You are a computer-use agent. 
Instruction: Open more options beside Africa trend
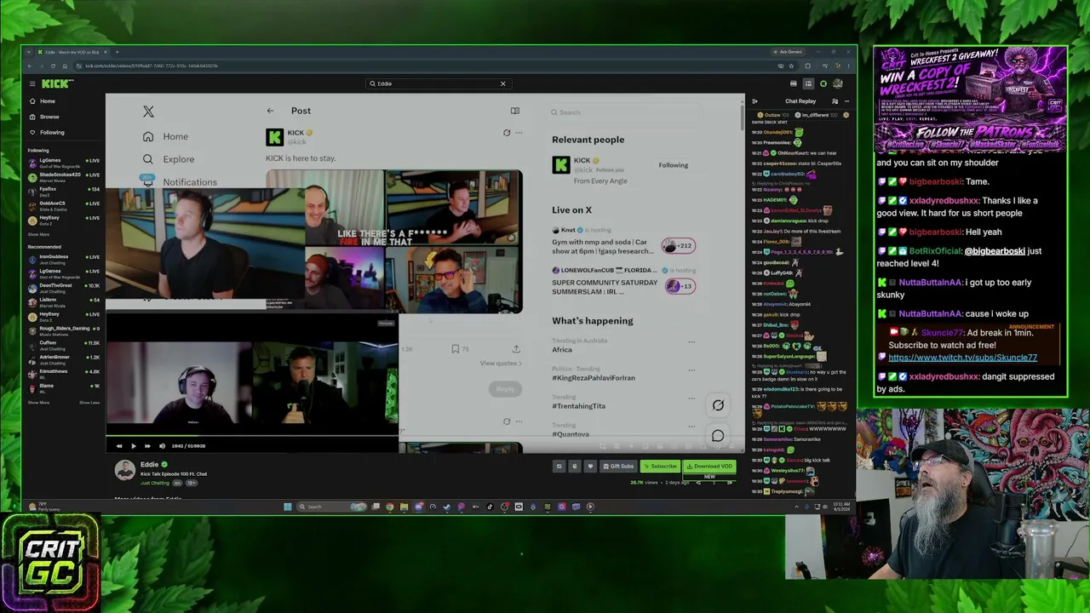(691, 342)
